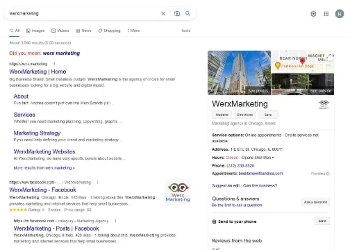The width and height of the screenshot is (350, 250).
Task: Click the Website button for WerxMarketing
Action: pyautogui.click(x=222, y=115)
